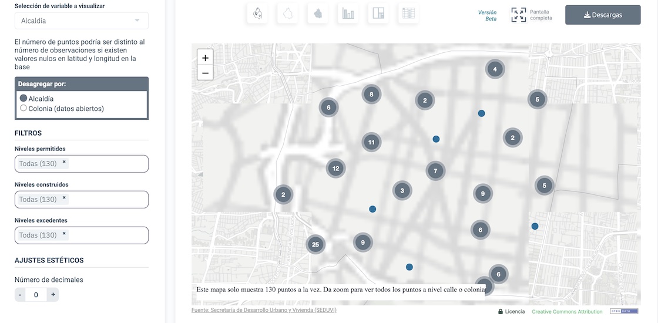Click the map cluster labeled 25
Viewport: 658px width, 323px height.
pyautogui.click(x=315, y=245)
